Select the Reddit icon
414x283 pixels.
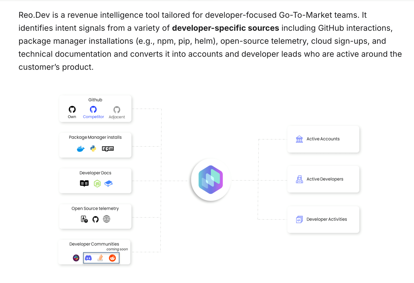(112, 258)
